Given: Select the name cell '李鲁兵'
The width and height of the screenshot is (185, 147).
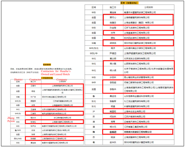Looking at the screenshot, I should [113, 89].
